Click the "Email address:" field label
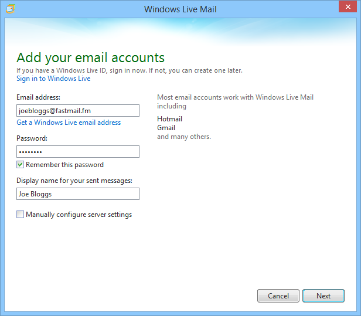 pos(39,97)
